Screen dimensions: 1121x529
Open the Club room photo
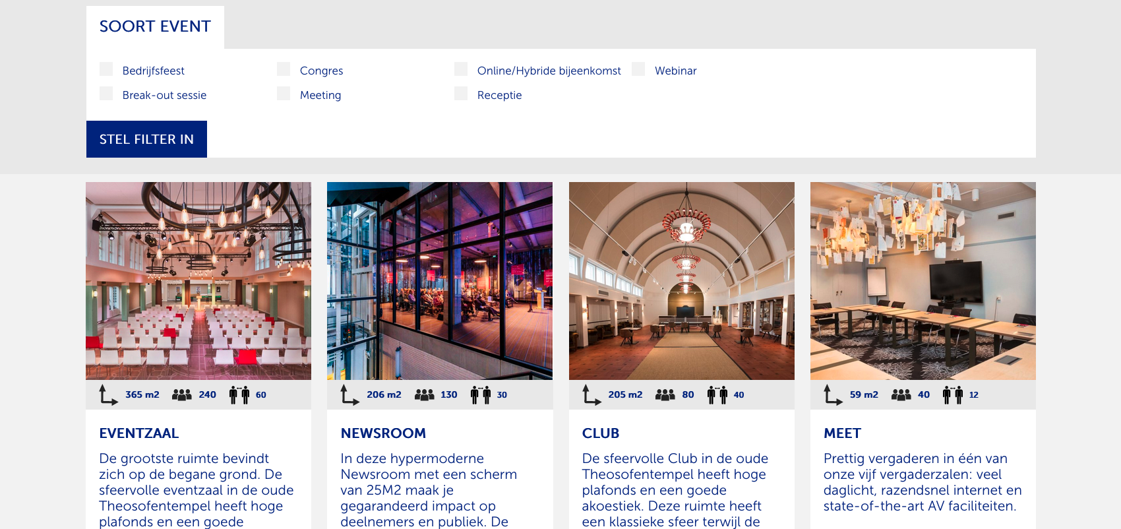pos(682,281)
